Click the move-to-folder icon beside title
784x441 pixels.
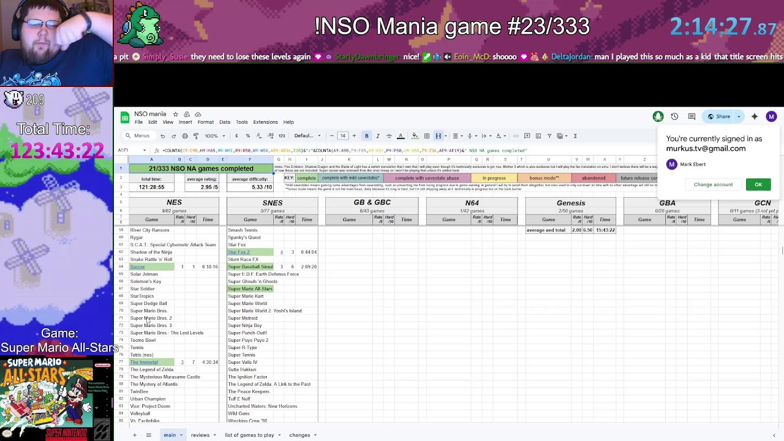[187, 115]
